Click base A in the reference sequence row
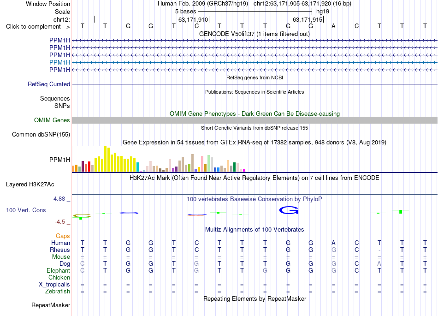The image size is (438, 316). [333, 26]
